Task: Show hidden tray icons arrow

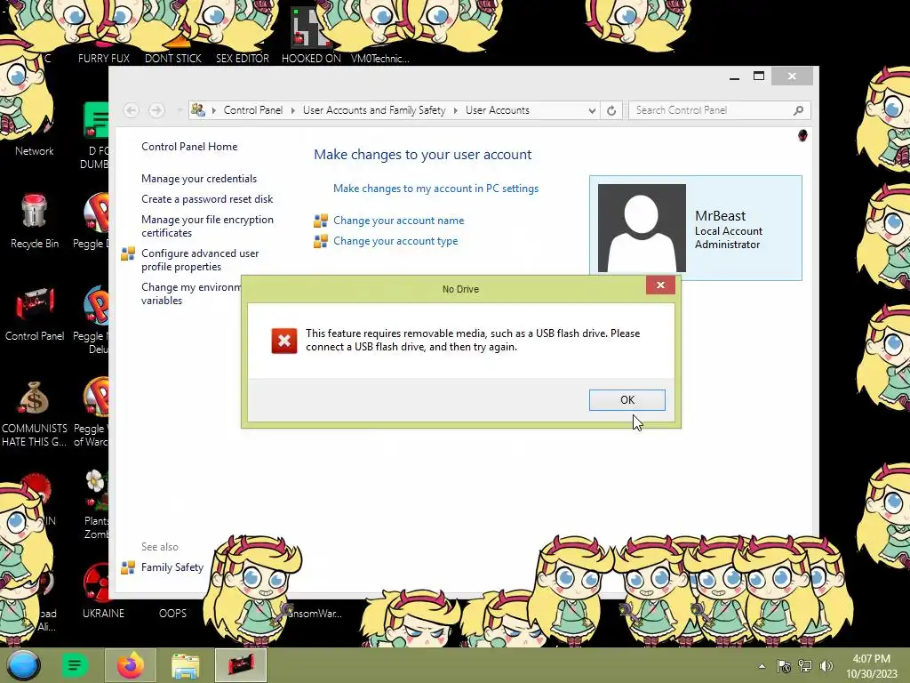Action: (x=762, y=666)
